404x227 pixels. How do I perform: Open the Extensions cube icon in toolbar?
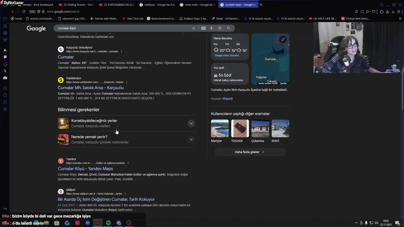tap(382, 12)
